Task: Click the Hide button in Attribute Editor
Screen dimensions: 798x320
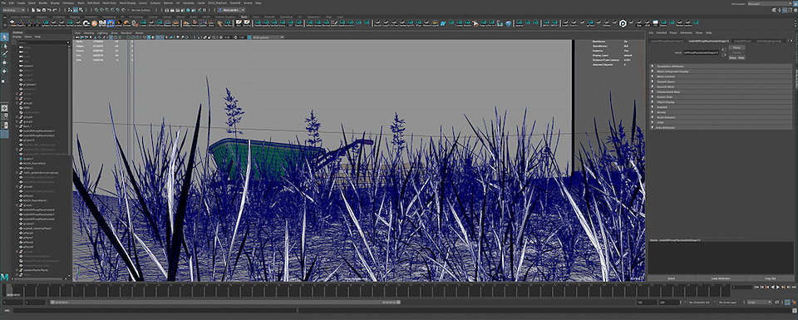Action: pyautogui.click(x=741, y=57)
